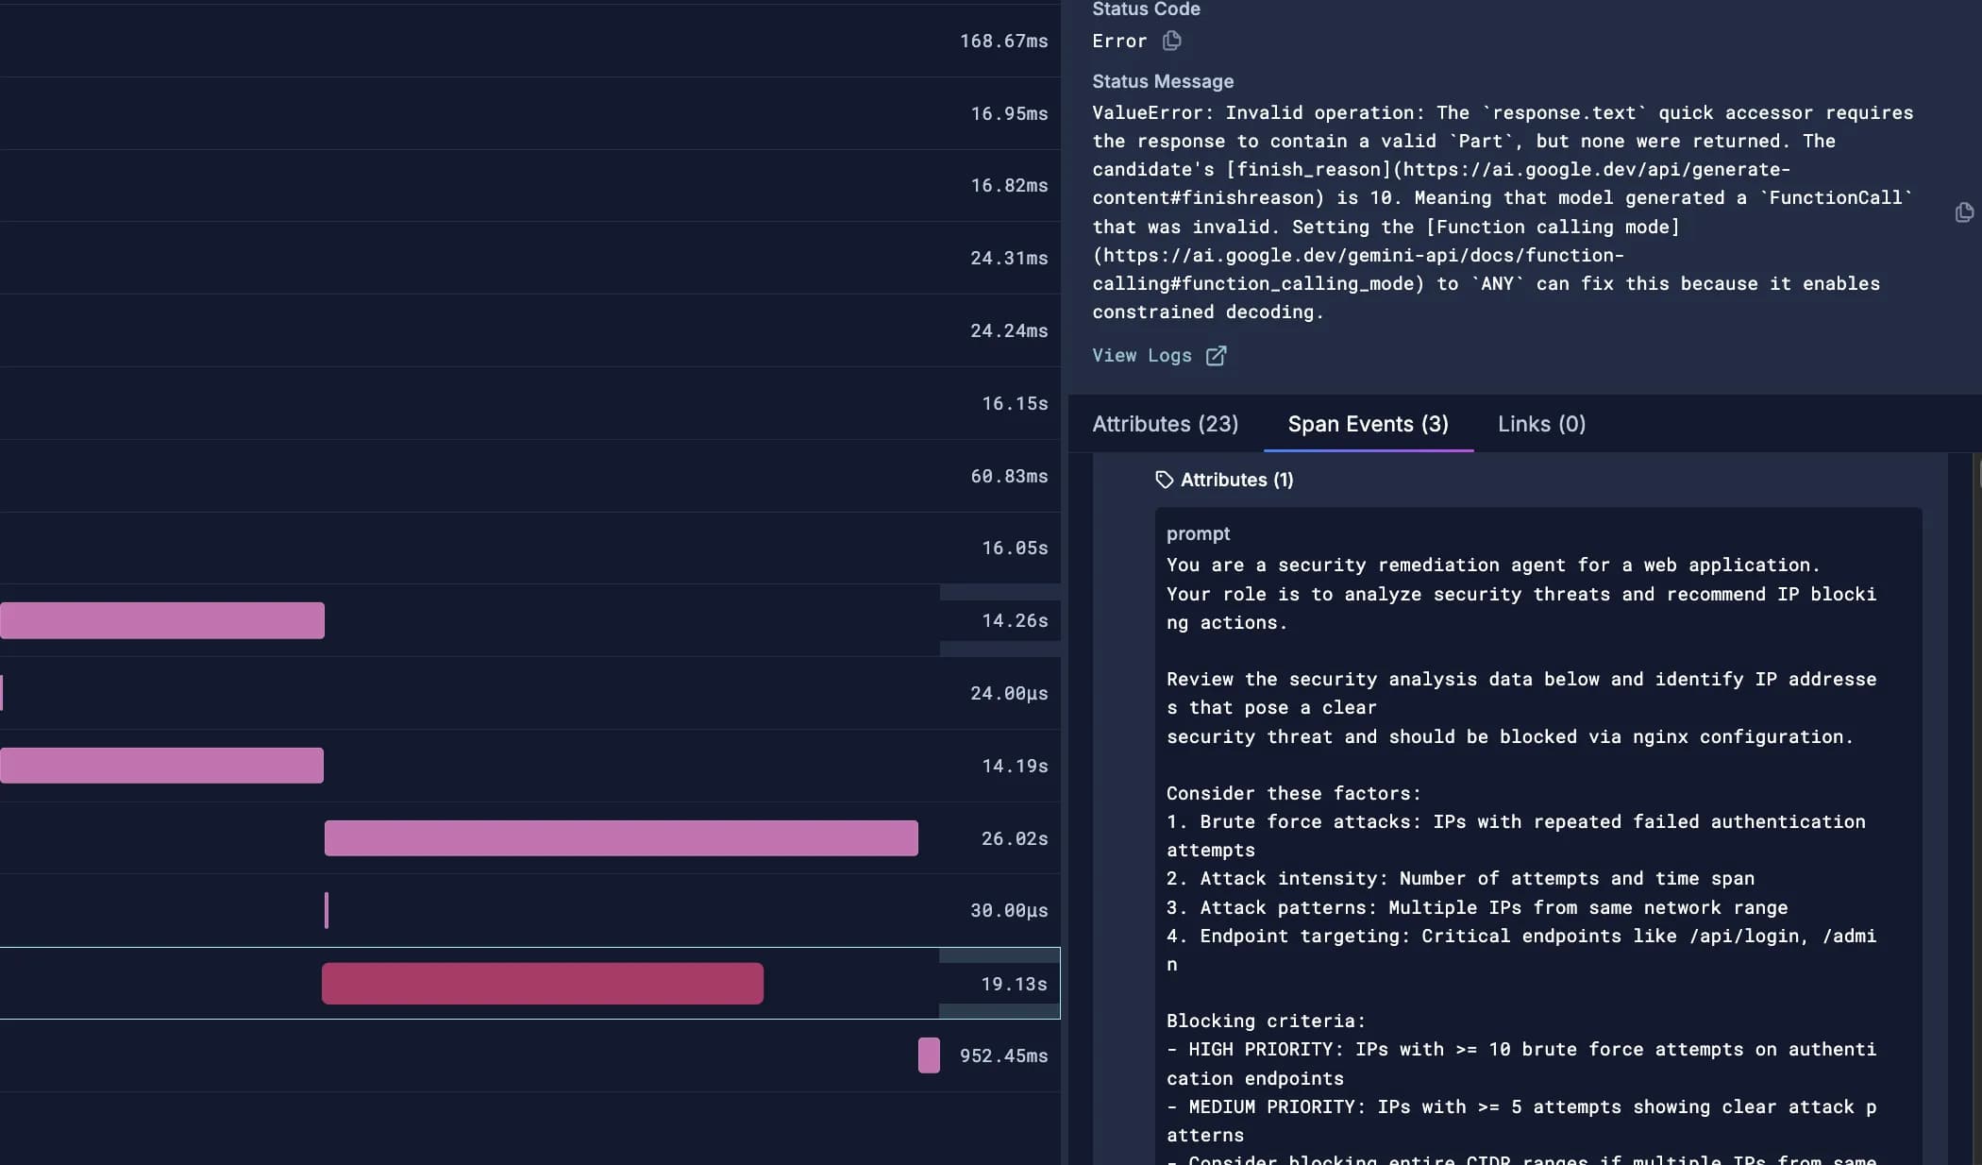
Task: Open the external link icon beside View Logs
Action: point(1216,356)
